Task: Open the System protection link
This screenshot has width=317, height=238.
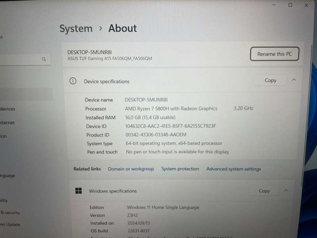Action: tap(180, 169)
